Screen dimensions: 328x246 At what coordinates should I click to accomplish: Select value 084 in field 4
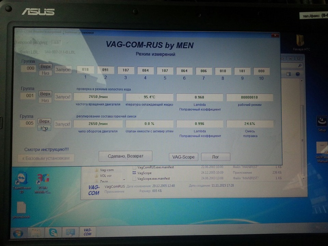tap(146, 70)
